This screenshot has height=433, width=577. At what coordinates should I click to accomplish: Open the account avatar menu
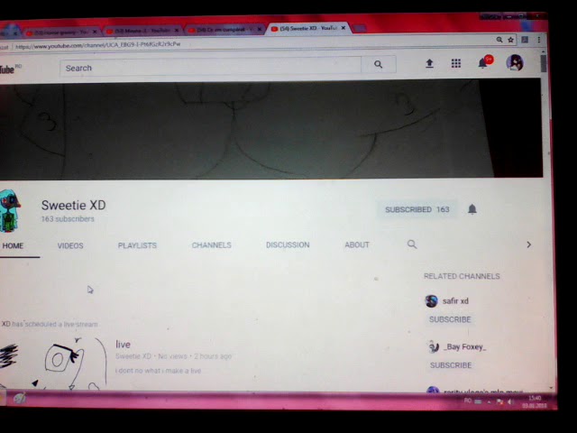(515, 62)
